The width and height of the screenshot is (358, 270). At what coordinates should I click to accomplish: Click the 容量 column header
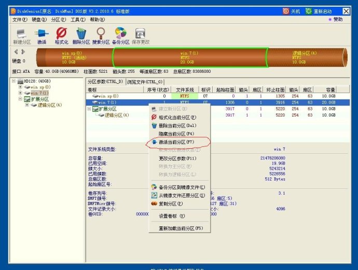[x=324, y=90]
